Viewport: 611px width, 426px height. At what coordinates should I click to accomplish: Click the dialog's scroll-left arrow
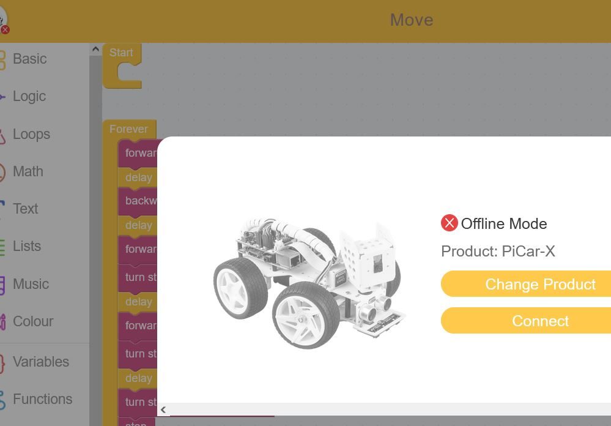[163, 409]
